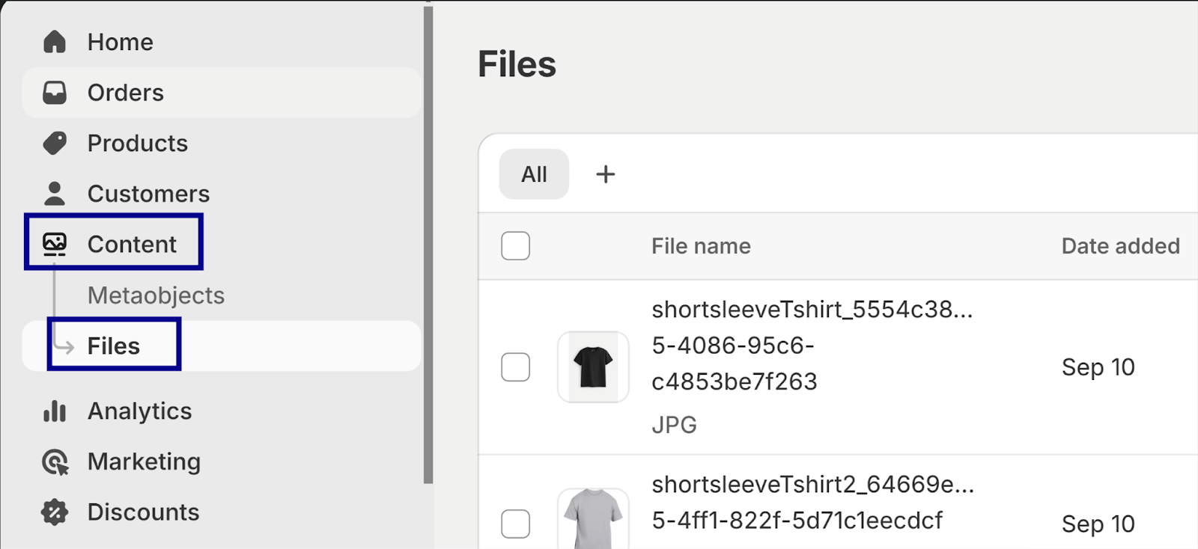
Task: Click Sep 10 date of shortsleeveTshirt_5554c38
Action: click(1098, 367)
